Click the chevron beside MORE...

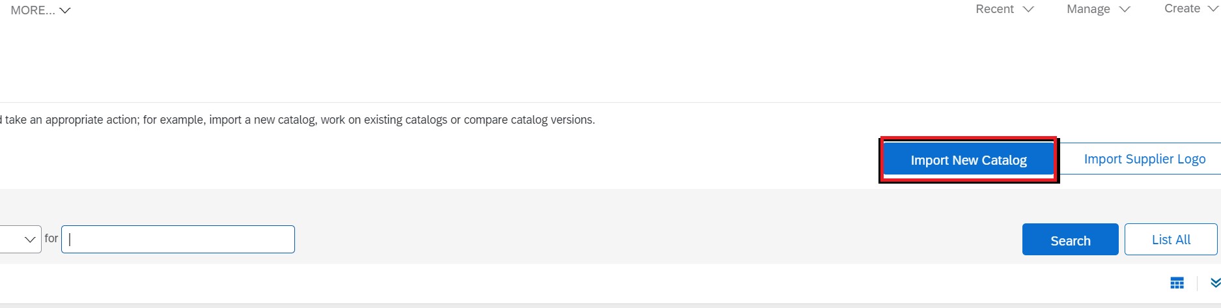pyautogui.click(x=64, y=10)
